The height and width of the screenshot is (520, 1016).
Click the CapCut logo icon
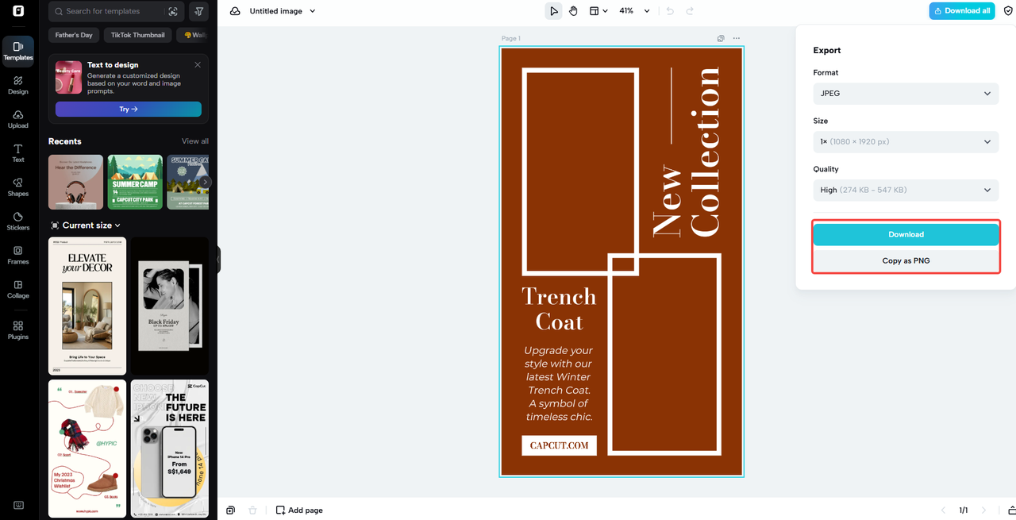pyautogui.click(x=17, y=11)
